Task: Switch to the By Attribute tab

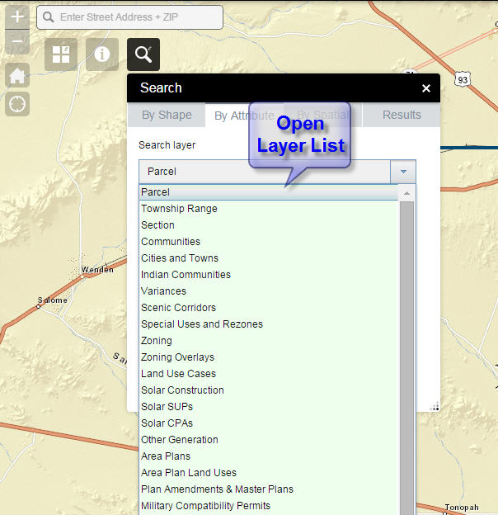Action: (x=244, y=116)
